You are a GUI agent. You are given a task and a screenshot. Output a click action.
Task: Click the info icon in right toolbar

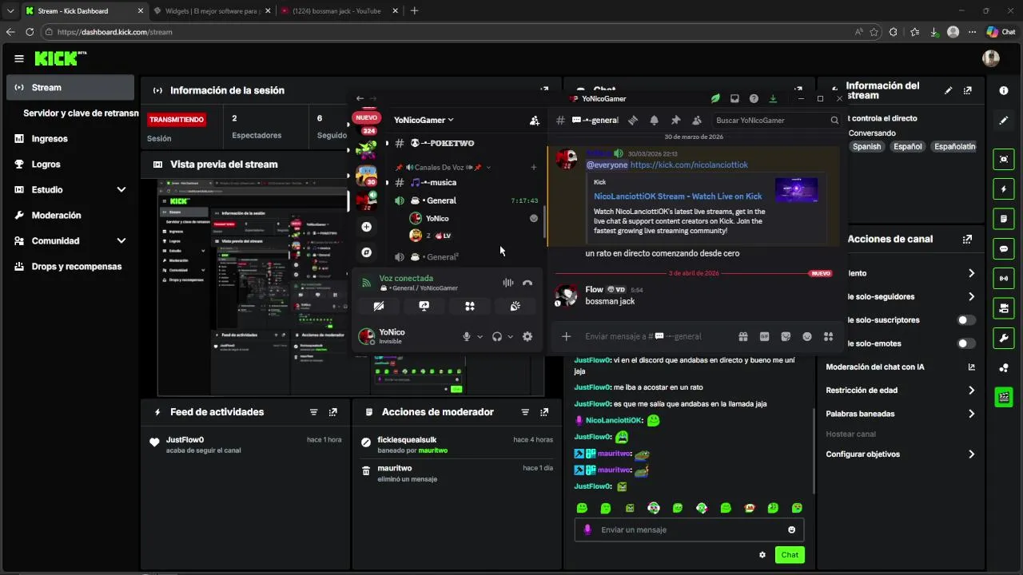(x=1004, y=91)
